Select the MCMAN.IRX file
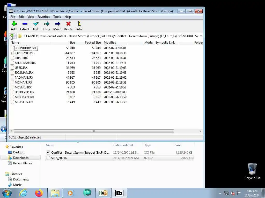The image size is (265, 198). click(x=23, y=82)
